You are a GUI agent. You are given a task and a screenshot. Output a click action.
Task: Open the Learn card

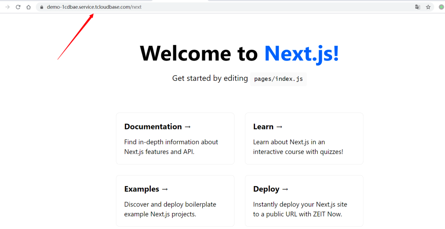click(x=304, y=138)
